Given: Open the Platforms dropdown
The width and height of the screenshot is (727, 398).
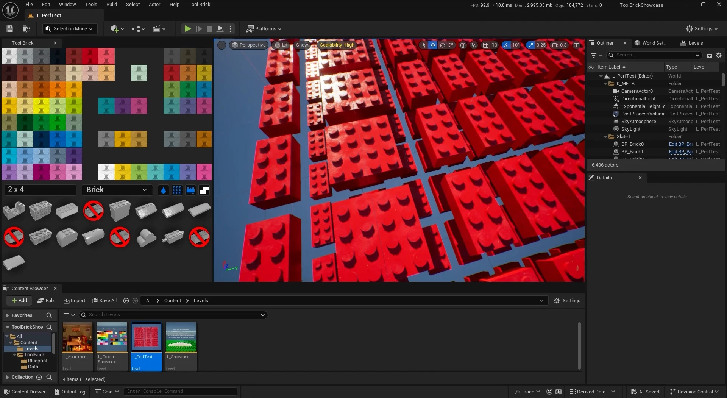Looking at the screenshot, I should [264, 29].
